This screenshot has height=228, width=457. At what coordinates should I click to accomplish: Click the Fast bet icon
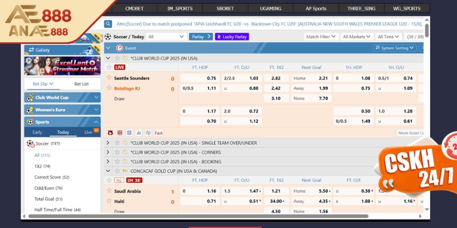tap(159, 133)
